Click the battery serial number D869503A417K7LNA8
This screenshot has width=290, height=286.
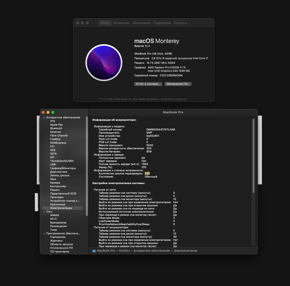tap(160, 130)
